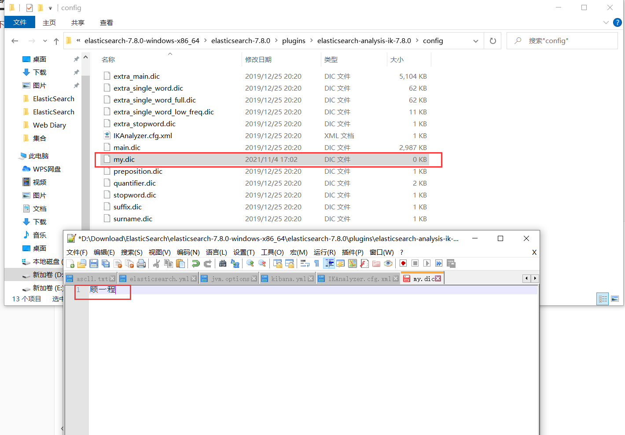Save all open files in Notepad++
Image resolution: width=625 pixels, height=435 pixels.
106,263
